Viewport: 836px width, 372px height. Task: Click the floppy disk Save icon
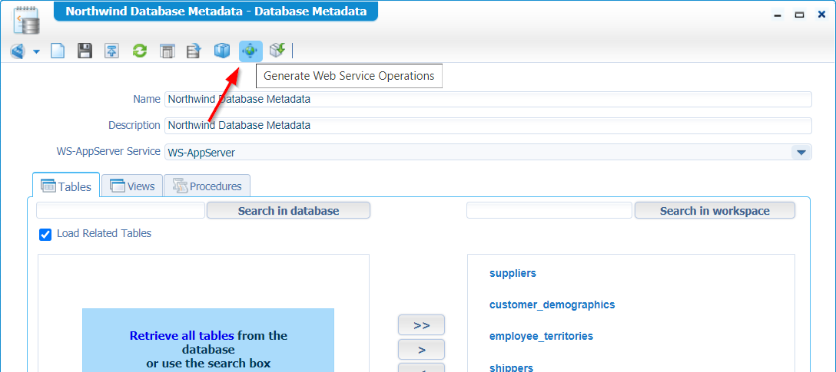pos(85,51)
